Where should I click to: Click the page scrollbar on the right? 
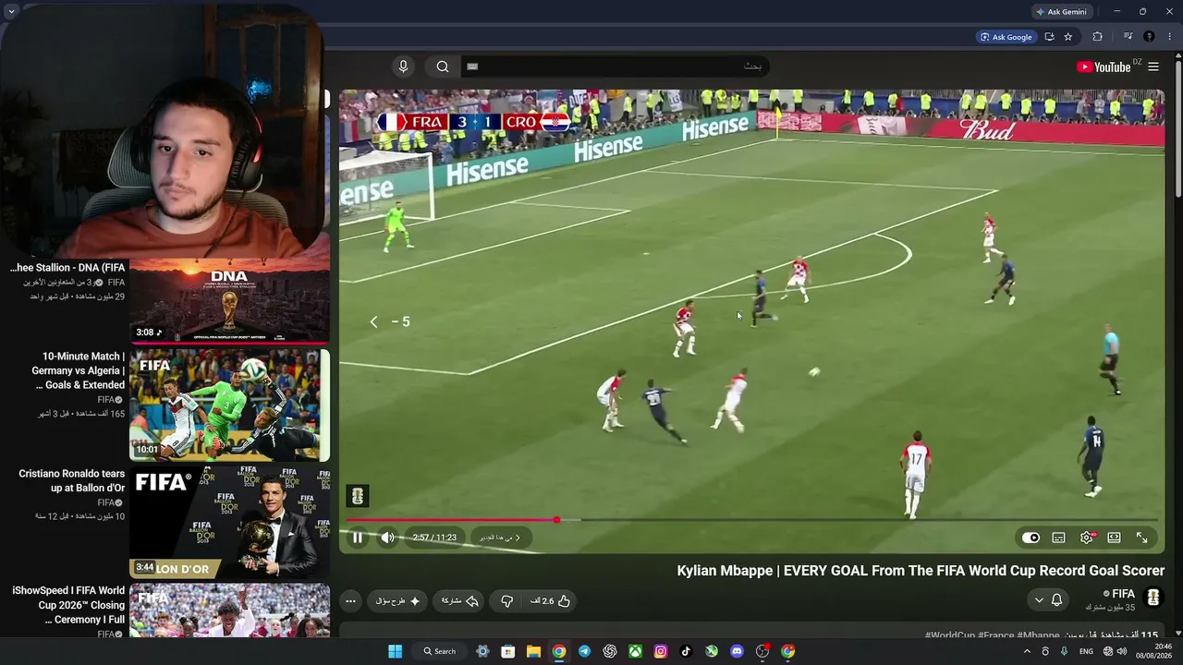click(x=1178, y=129)
